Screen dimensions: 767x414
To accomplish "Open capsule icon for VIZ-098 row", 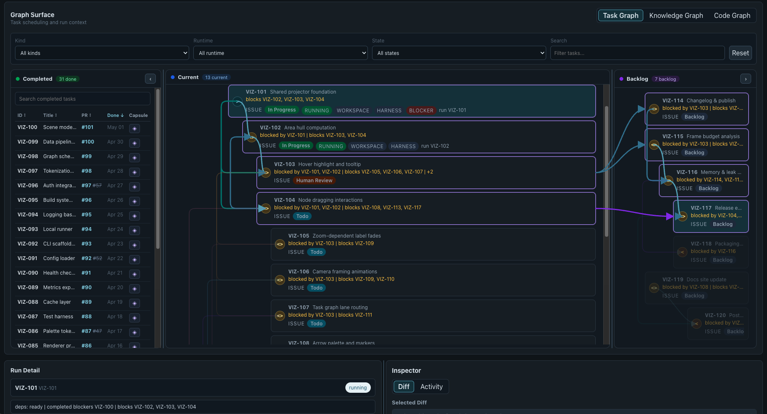I will click(135, 158).
